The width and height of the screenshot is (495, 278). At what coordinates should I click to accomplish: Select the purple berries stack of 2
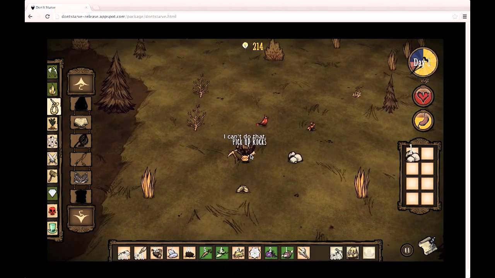pyautogui.click(x=271, y=253)
